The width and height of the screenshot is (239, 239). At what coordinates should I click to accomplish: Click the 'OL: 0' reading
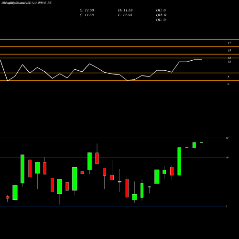tap(161, 20)
